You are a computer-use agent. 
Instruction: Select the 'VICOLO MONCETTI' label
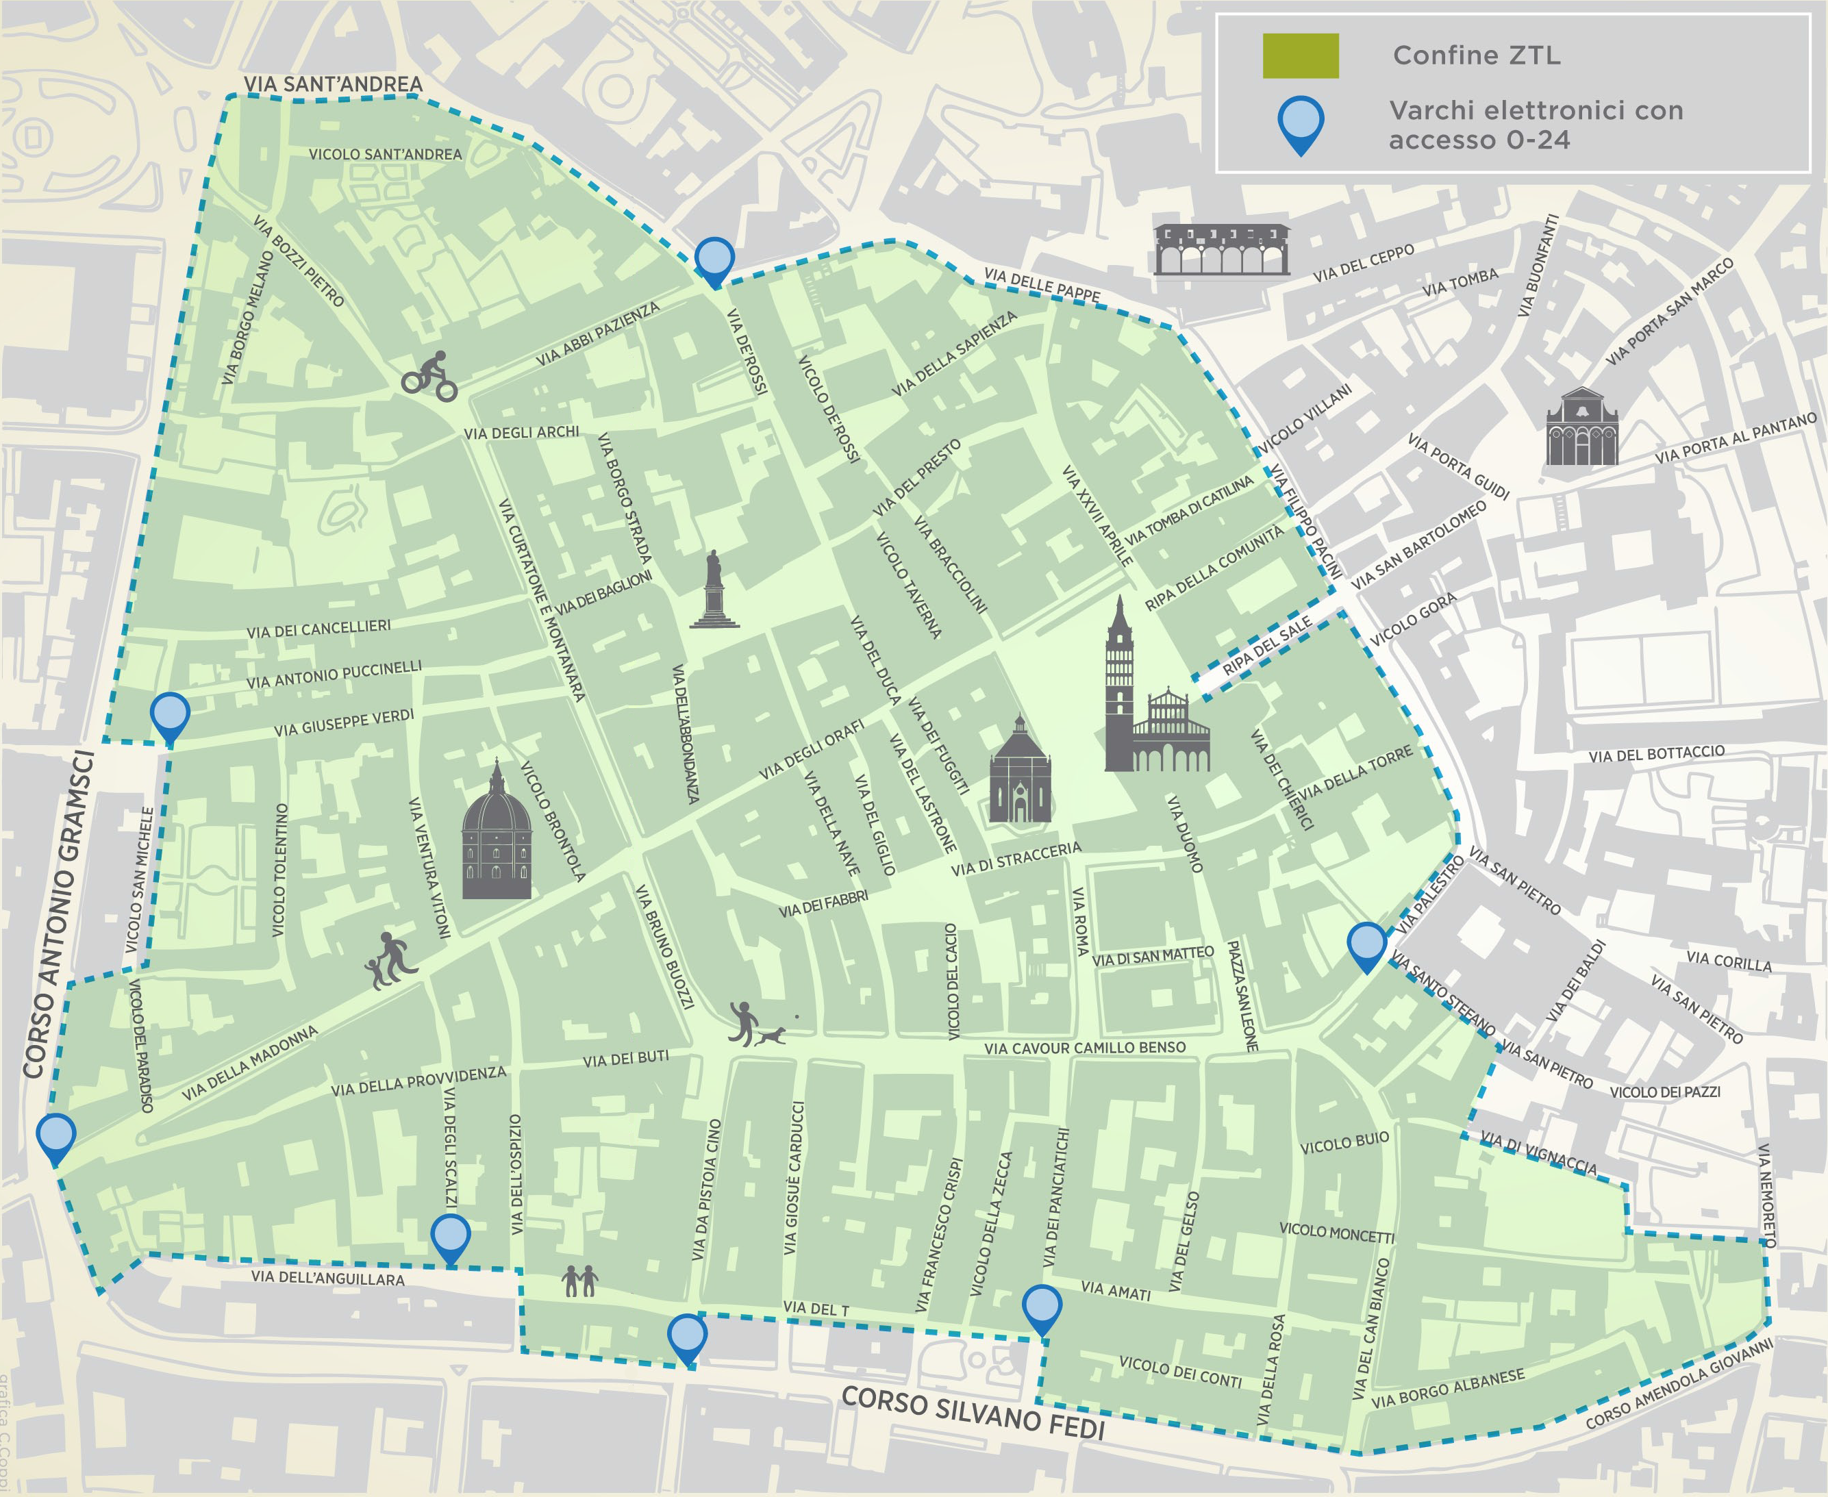point(1336,1232)
